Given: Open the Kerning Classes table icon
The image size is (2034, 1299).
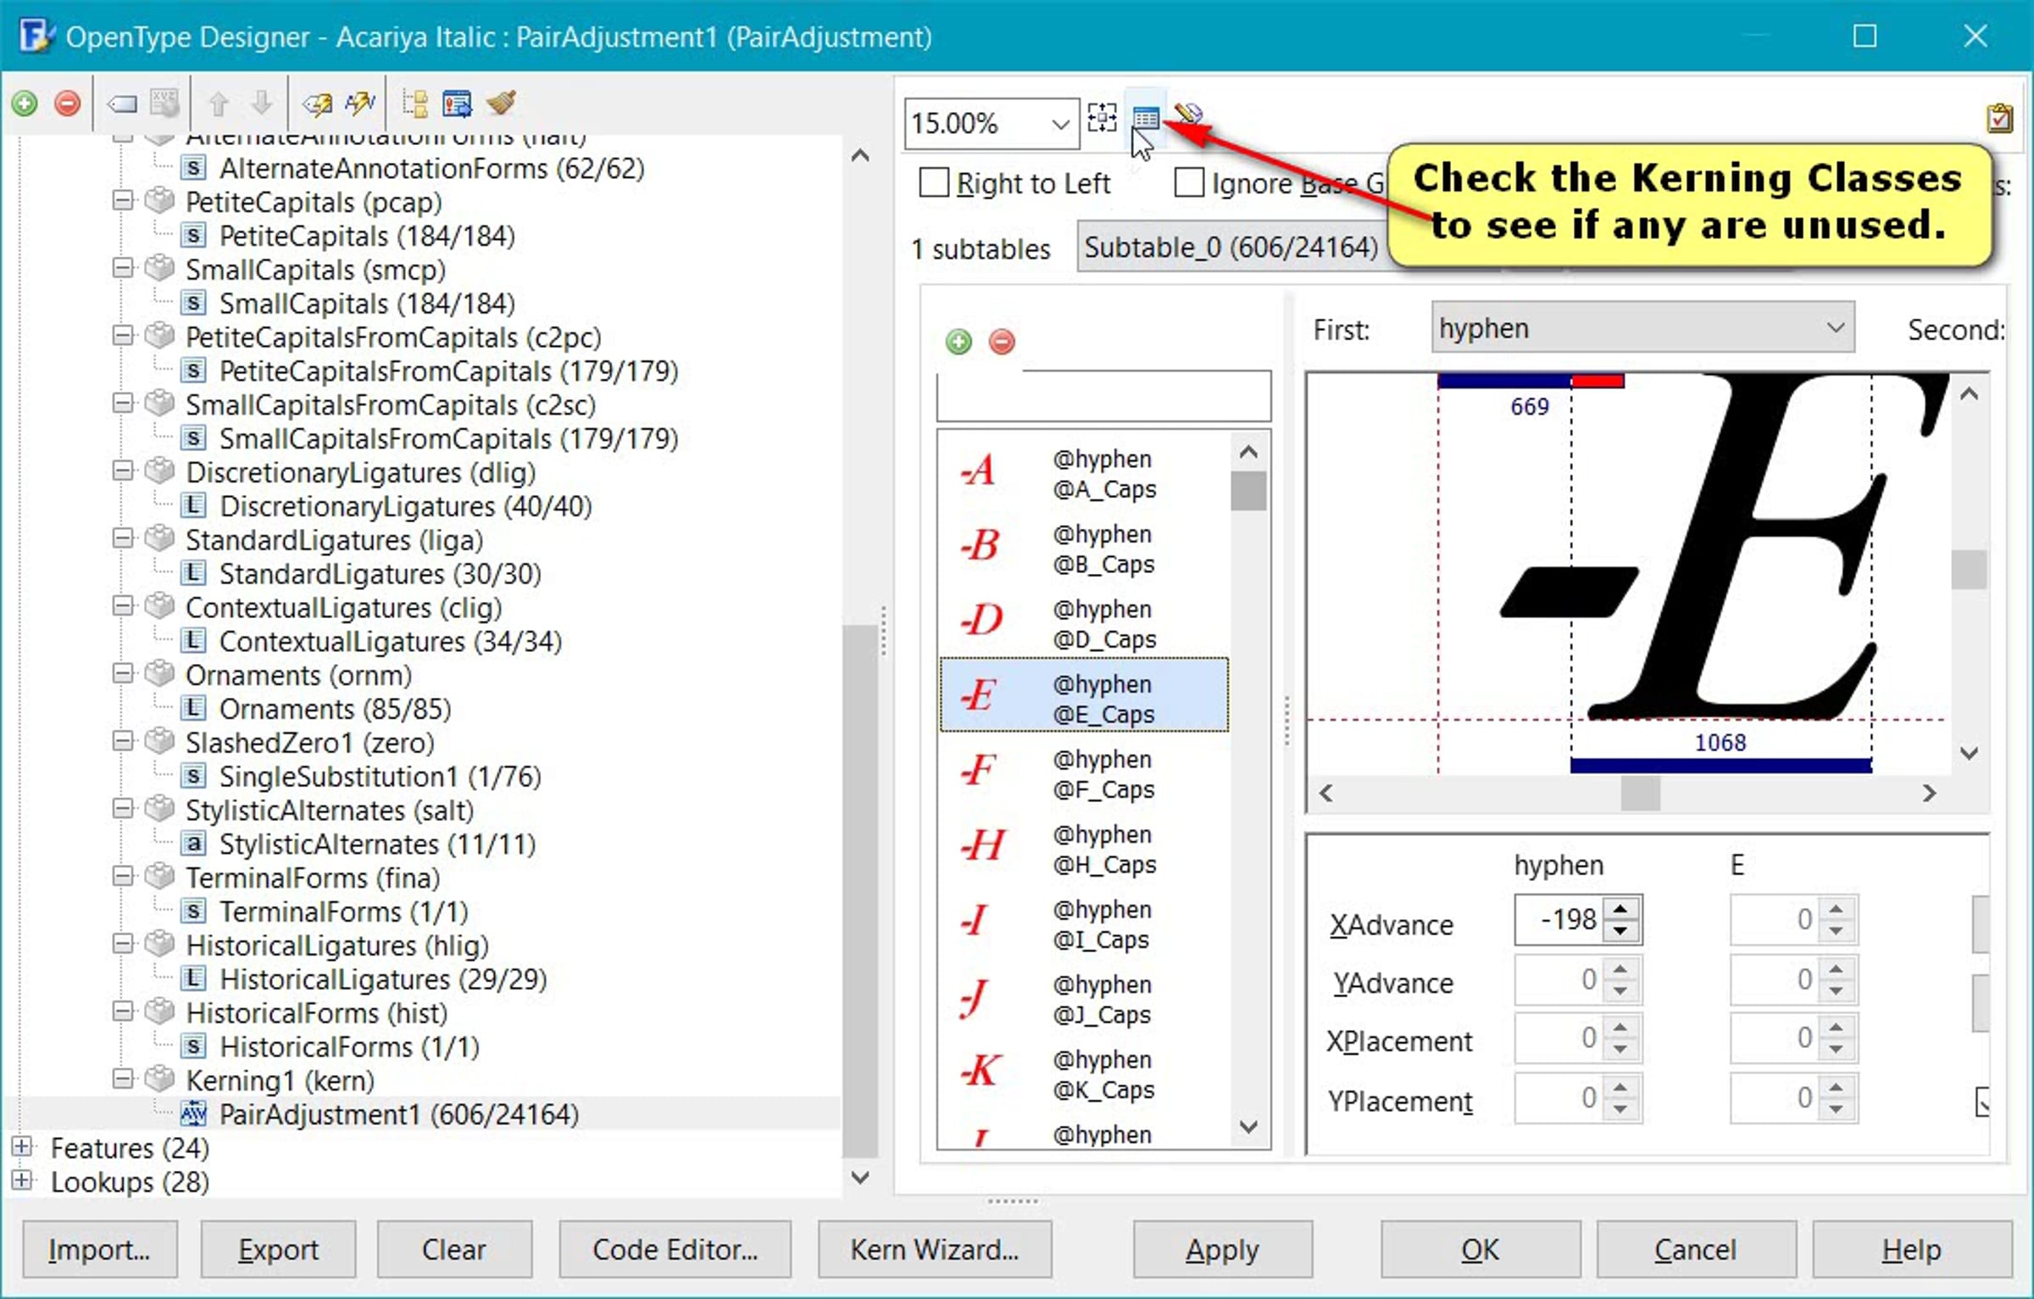Looking at the screenshot, I should click(x=1145, y=119).
